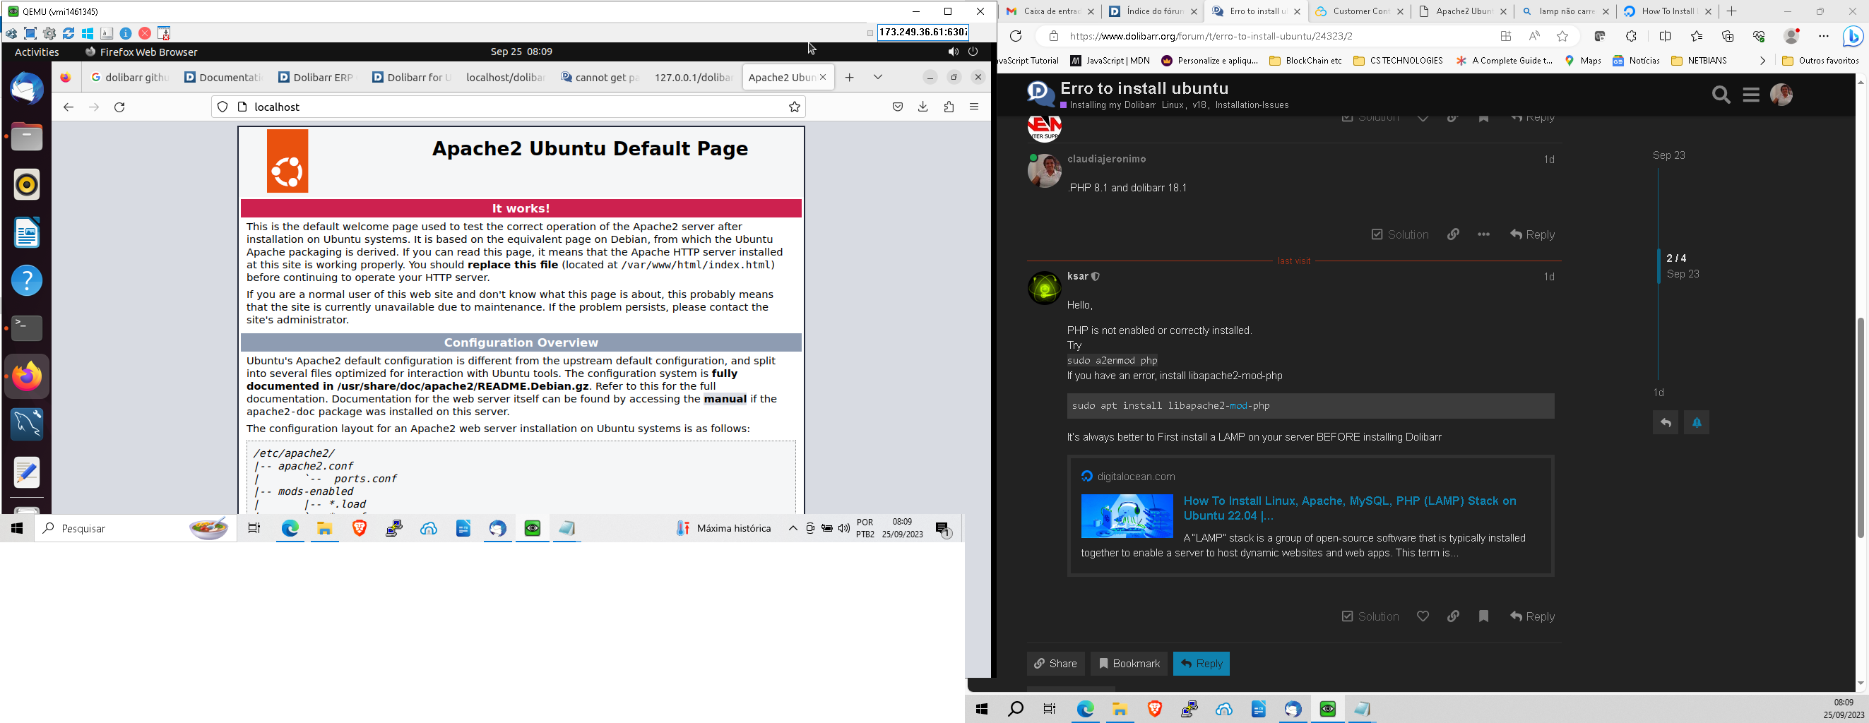Bookmark localhost with Firefox's star icon
1869x723 pixels.
coord(795,107)
